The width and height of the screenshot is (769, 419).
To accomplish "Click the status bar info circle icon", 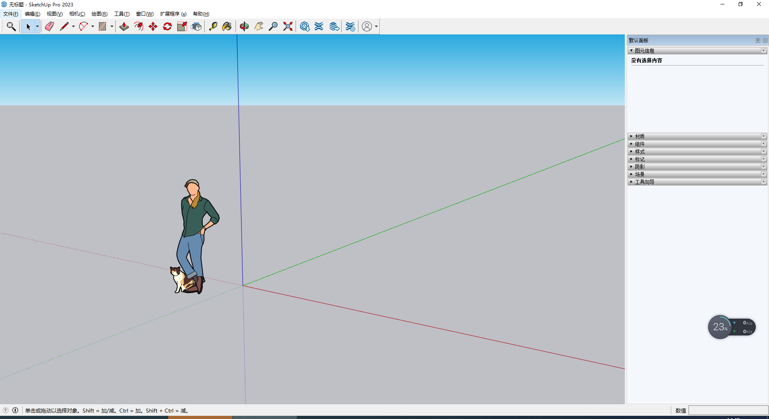I will click(x=15, y=410).
